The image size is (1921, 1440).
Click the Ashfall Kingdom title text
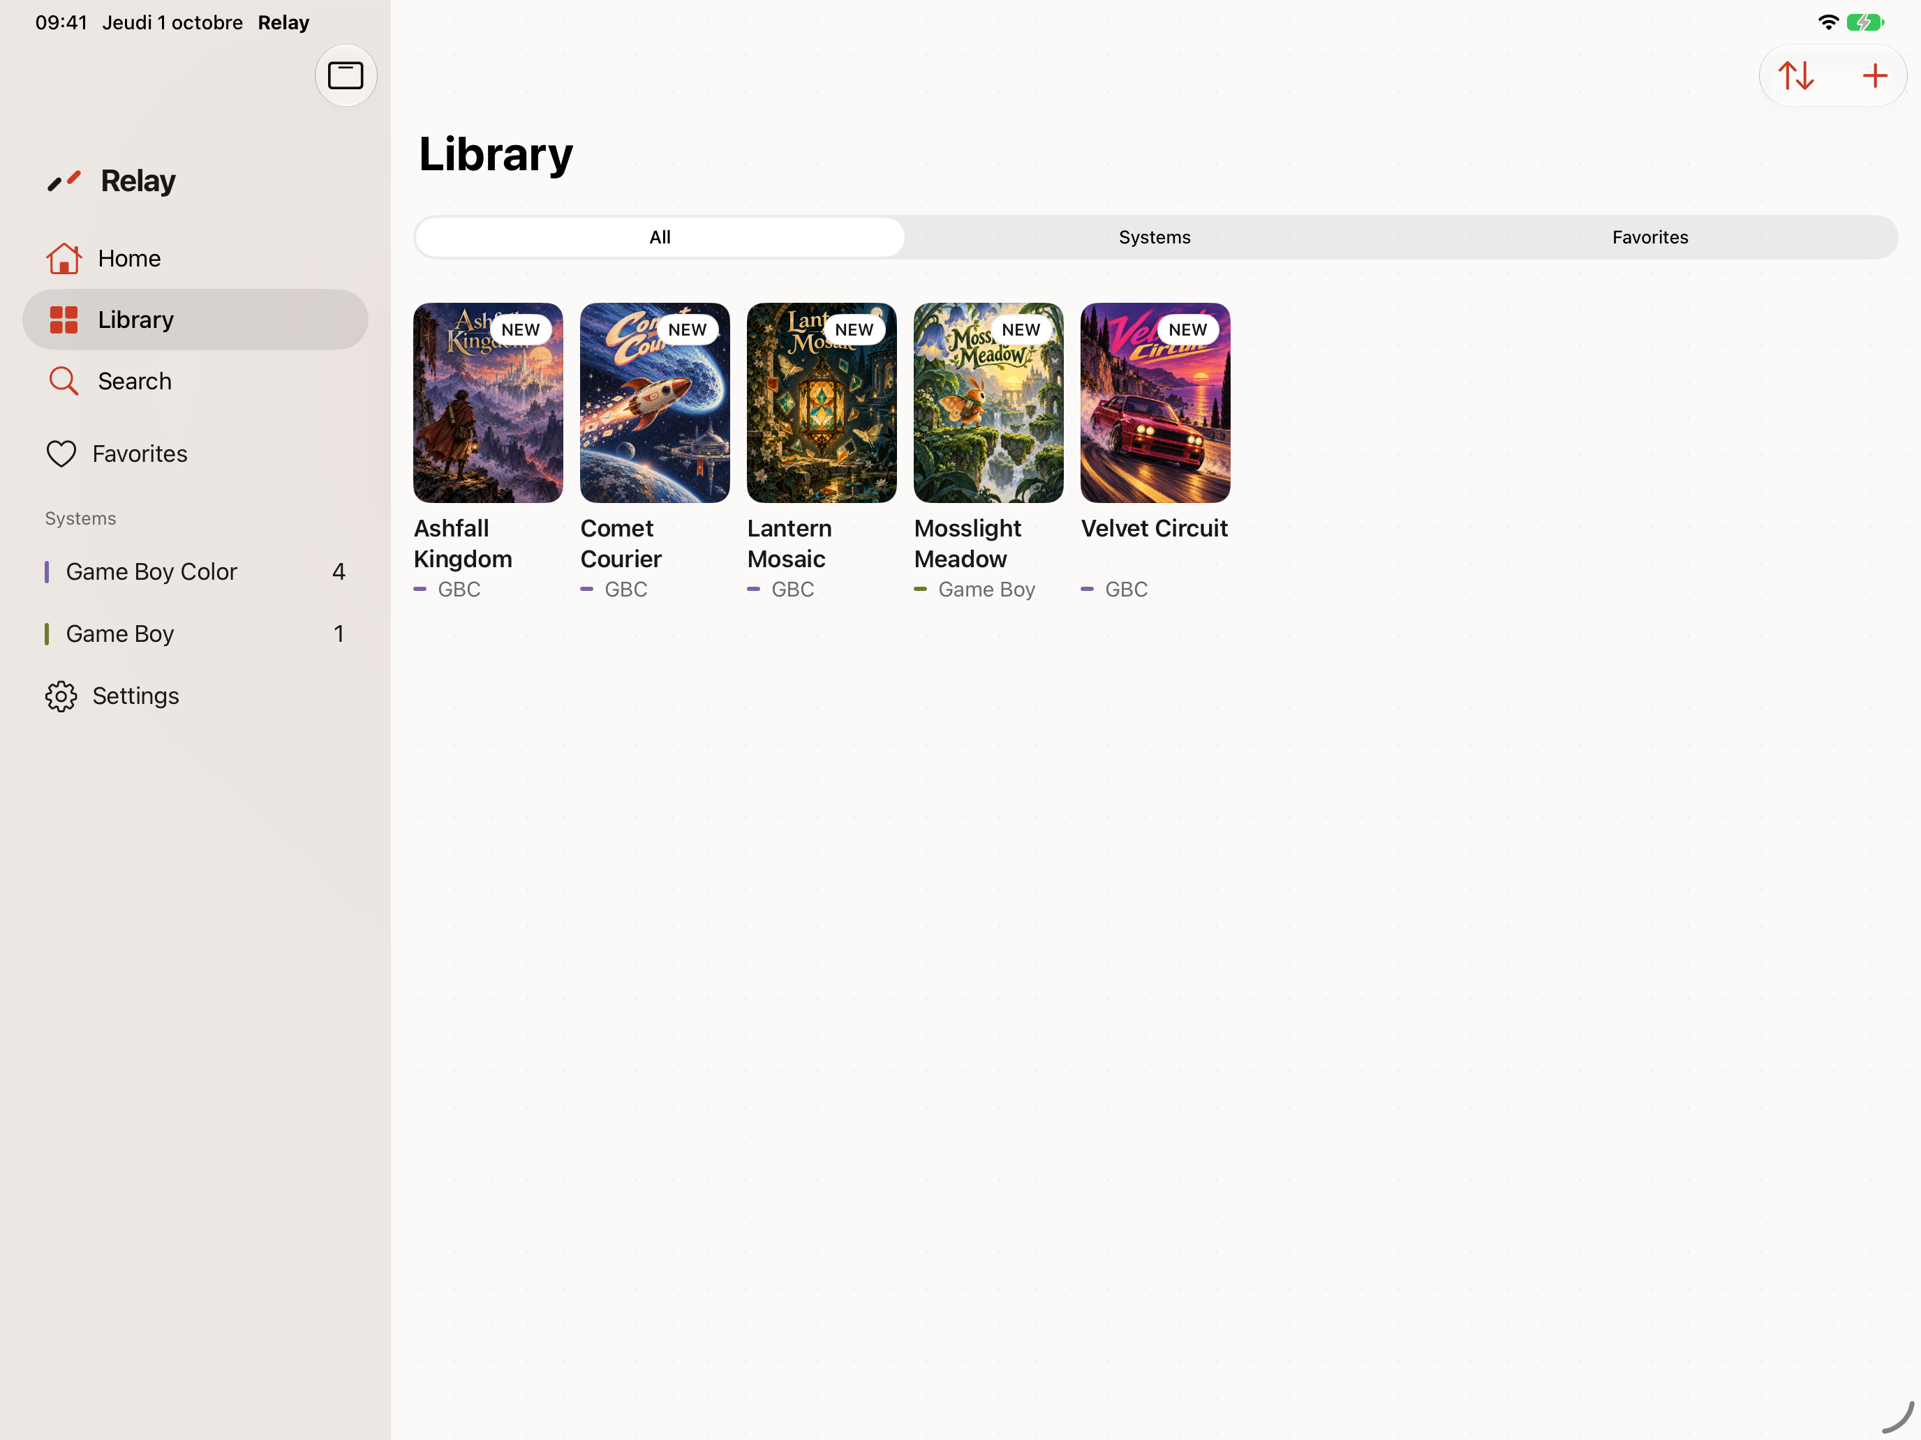pyautogui.click(x=463, y=543)
